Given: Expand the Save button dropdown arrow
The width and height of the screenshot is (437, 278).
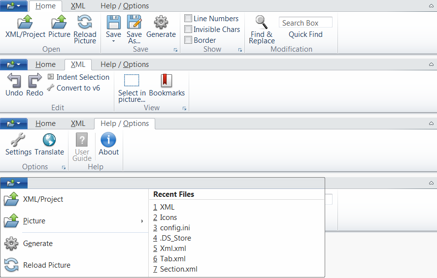Looking at the screenshot, I should (113, 41).
